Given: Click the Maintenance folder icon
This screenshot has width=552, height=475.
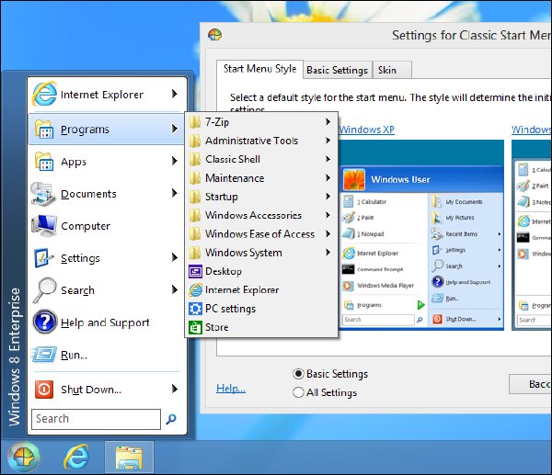Looking at the screenshot, I should point(195,178).
